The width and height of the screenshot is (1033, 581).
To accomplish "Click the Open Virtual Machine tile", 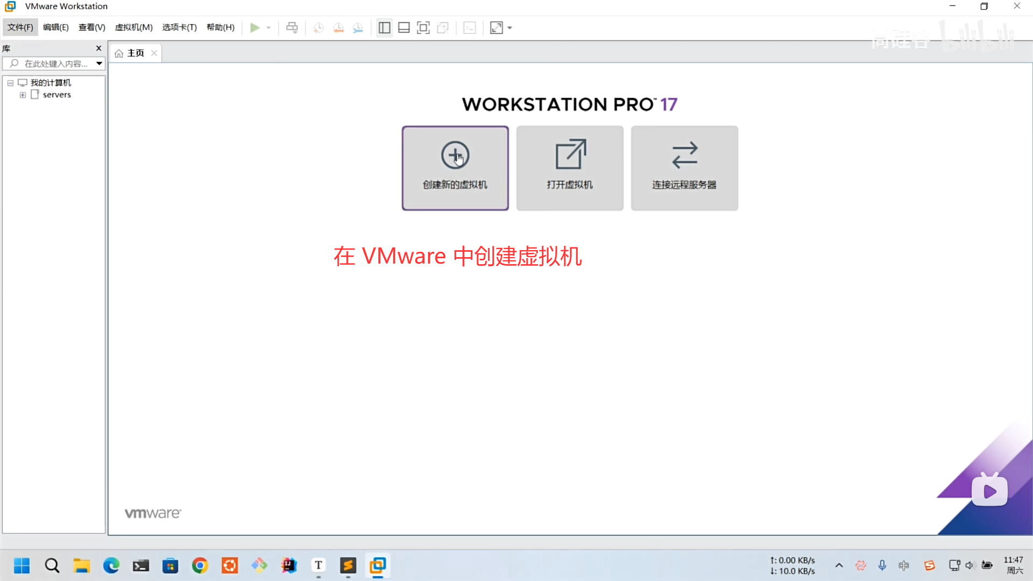I will (x=570, y=168).
